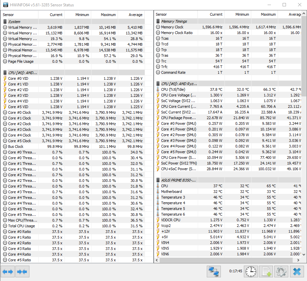The width and height of the screenshot is (307, 281).
Task: Click the left panel Minimum column header
Action: click(x=78, y=15)
